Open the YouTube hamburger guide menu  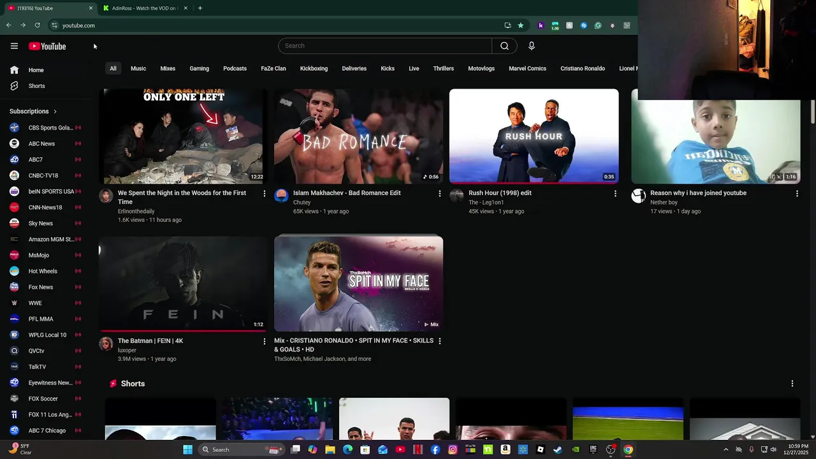pyautogui.click(x=14, y=46)
